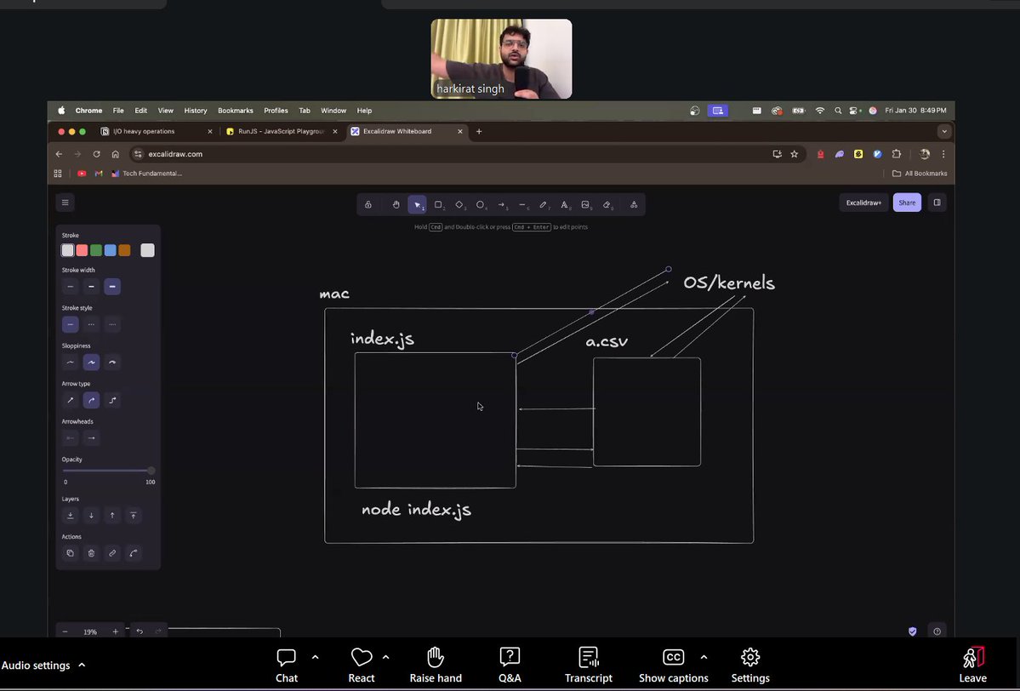Send selection to back layer
The image size is (1020, 691).
pos(71,516)
